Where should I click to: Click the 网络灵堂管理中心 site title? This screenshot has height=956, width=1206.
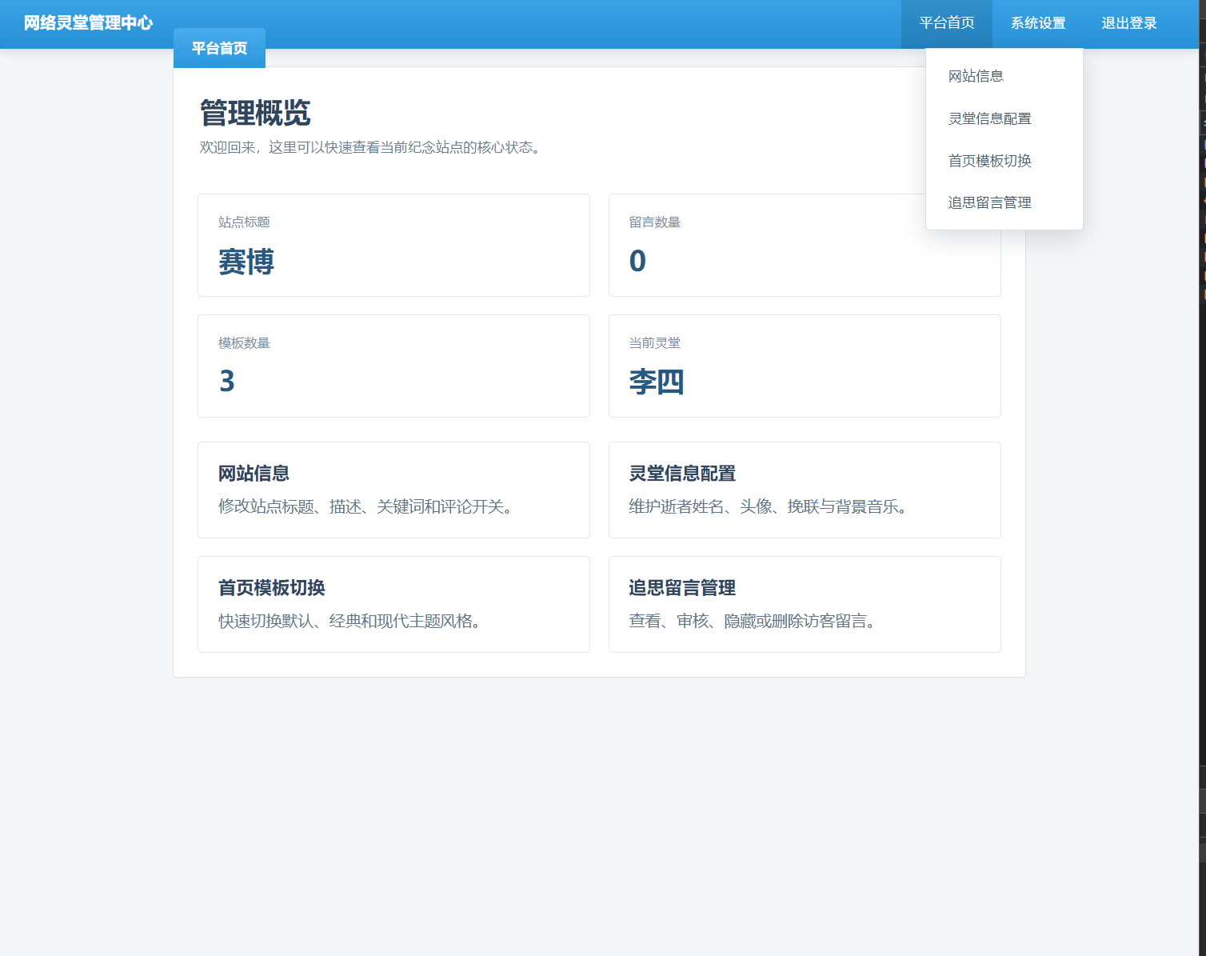87,23
